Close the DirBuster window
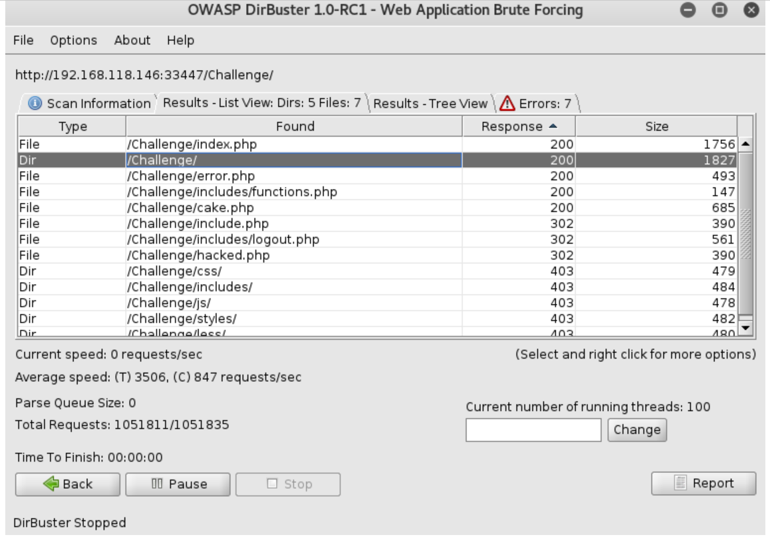770x539 pixels. point(751,10)
